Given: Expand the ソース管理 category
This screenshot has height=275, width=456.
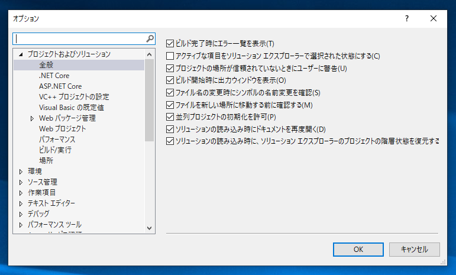Looking at the screenshot, I should (21, 182).
